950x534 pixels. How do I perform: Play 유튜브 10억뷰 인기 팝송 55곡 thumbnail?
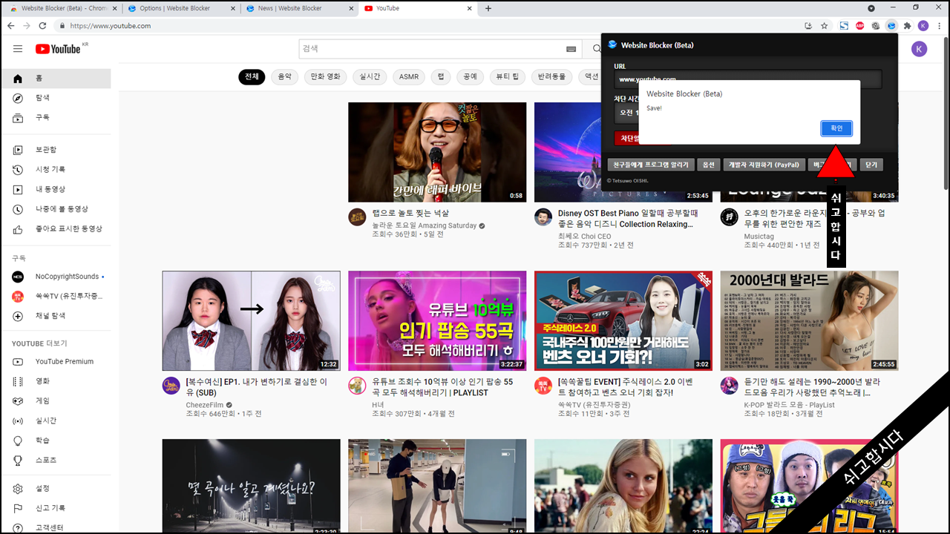tap(437, 320)
